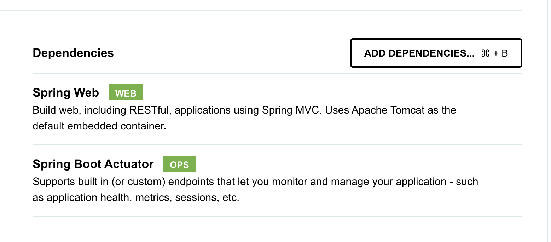
Task: Select the Spring Boot Actuator title
Action: tap(93, 164)
